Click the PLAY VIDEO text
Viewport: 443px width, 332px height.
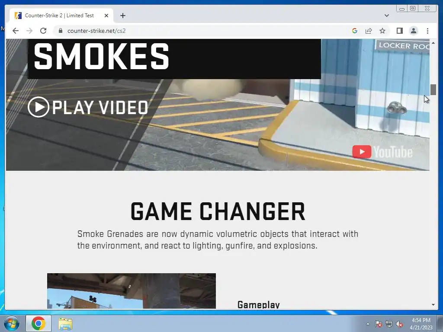pos(100,107)
